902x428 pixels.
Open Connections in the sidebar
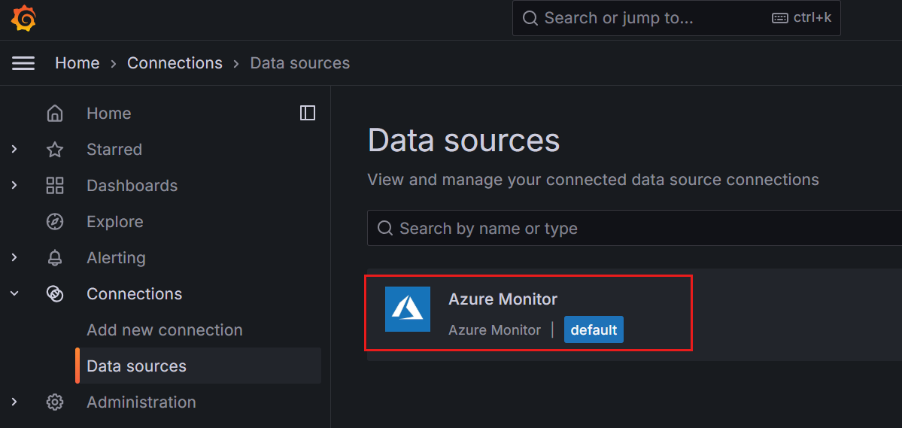click(135, 294)
